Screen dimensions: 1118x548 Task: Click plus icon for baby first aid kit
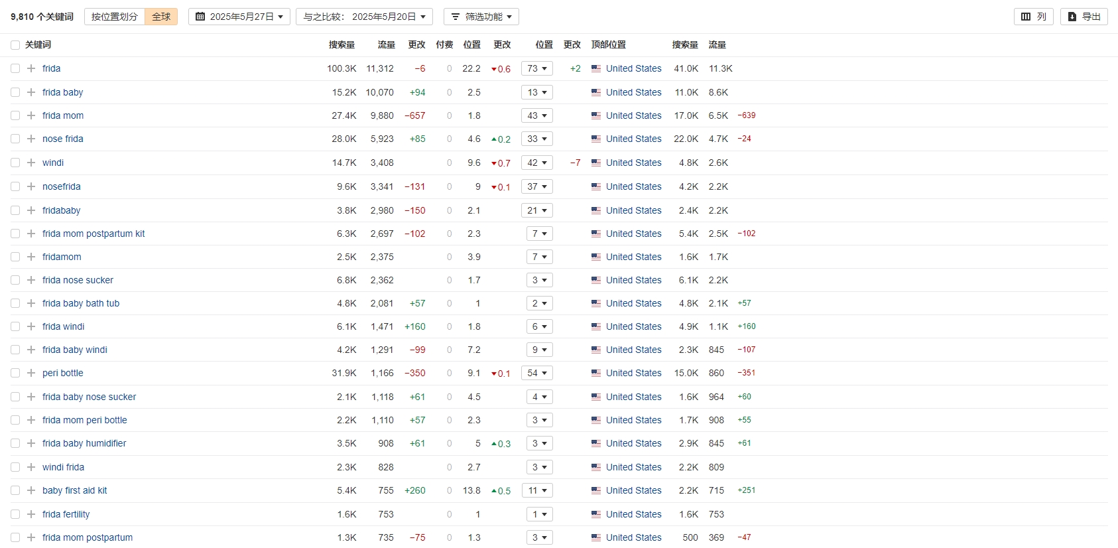pos(31,490)
